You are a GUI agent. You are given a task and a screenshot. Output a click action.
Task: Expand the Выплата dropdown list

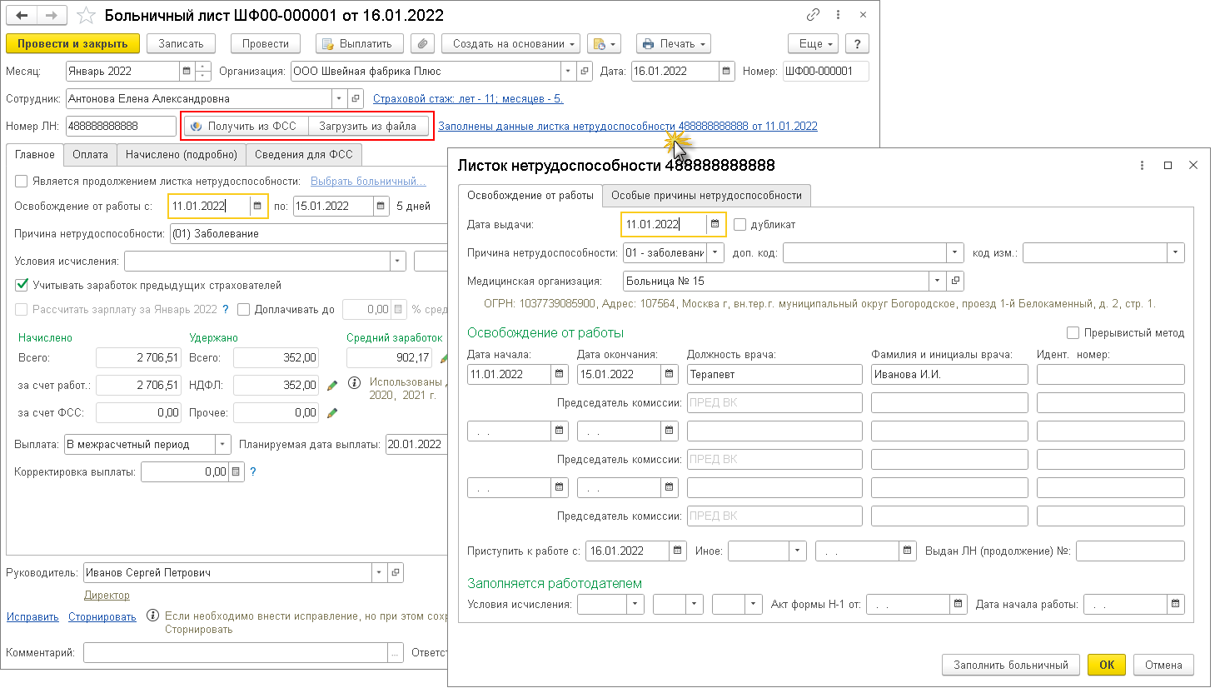point(222,445)
